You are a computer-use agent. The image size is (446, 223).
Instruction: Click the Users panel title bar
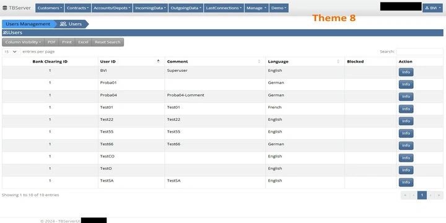click(222, 32)
